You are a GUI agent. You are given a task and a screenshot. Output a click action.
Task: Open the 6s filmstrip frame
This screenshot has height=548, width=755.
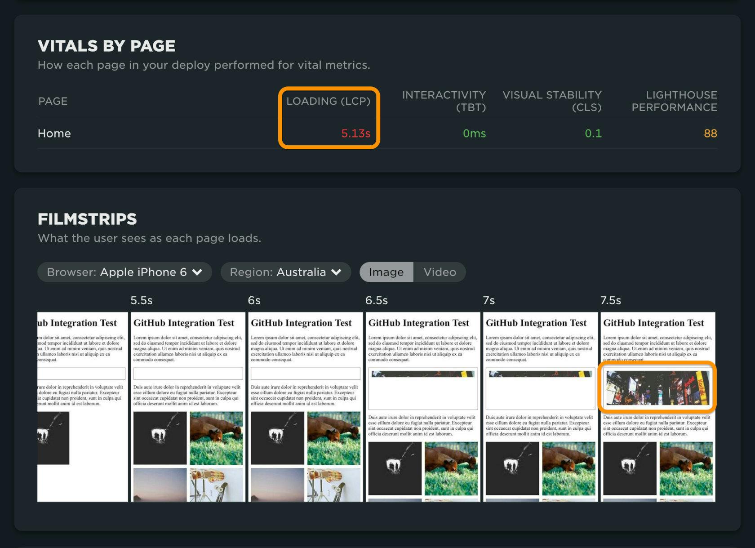(305, 407)
